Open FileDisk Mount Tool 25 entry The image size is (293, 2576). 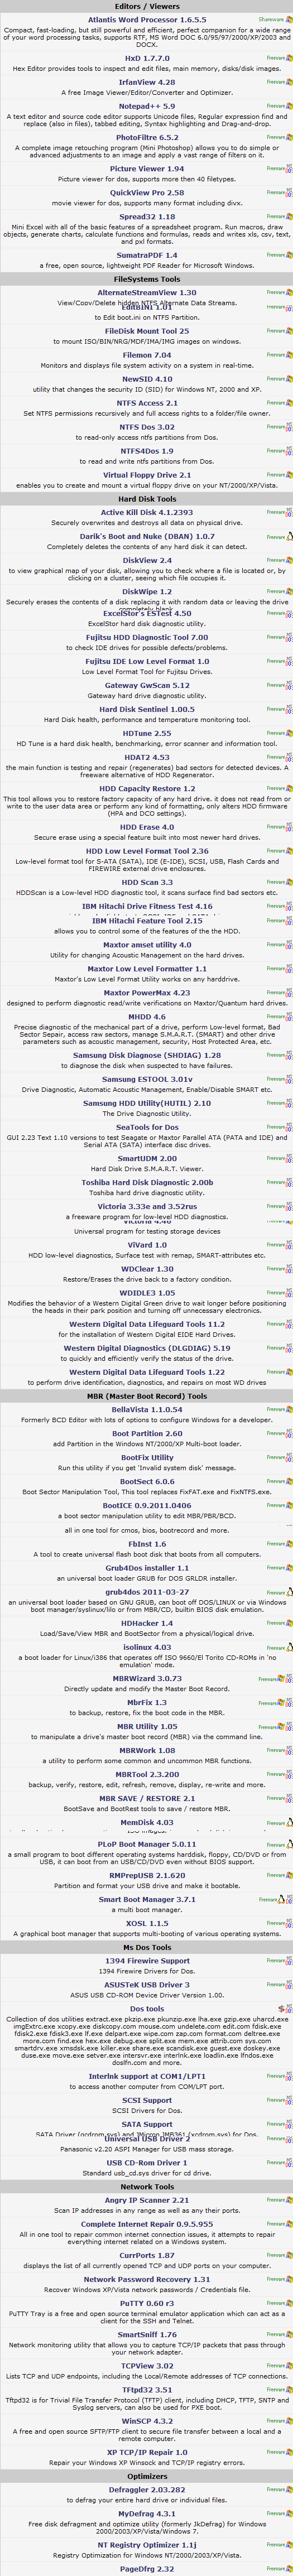pos(146,331)
